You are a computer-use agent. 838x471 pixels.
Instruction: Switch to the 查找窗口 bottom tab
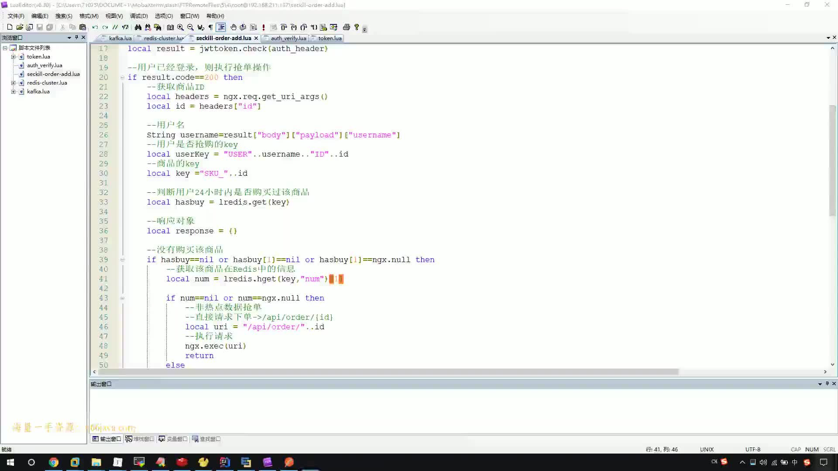click(206, 439)
